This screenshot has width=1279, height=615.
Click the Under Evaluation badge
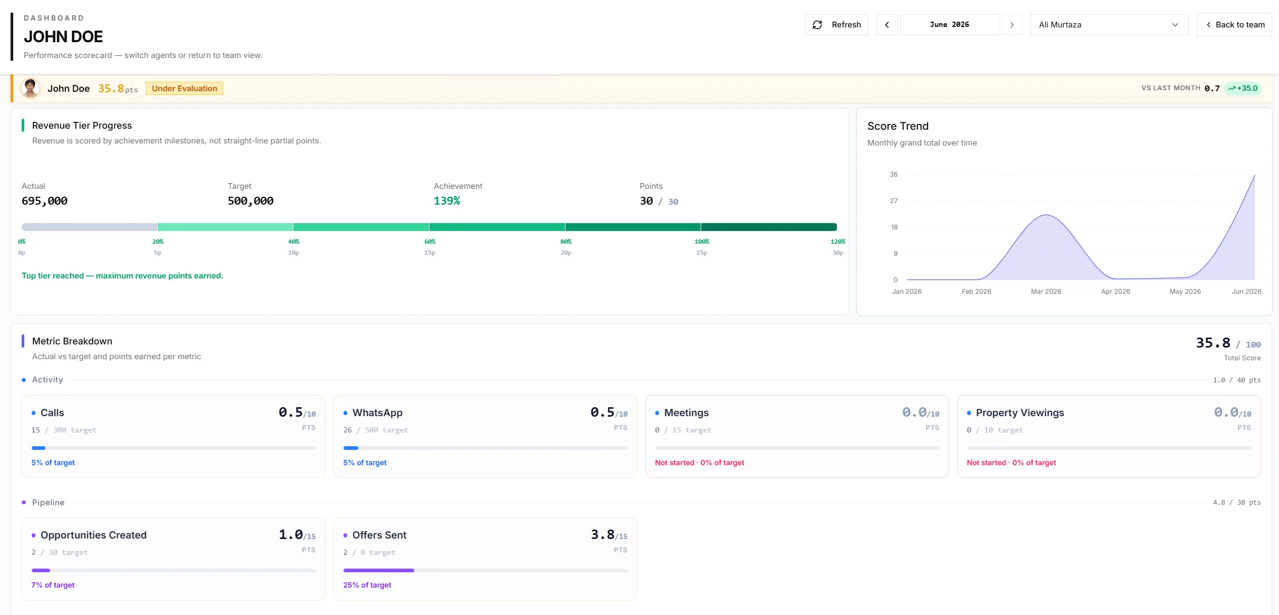click(185, 89)
